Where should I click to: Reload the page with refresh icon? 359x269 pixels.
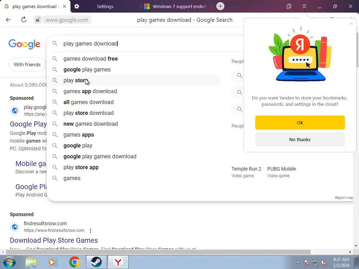[x=24, y=20]
